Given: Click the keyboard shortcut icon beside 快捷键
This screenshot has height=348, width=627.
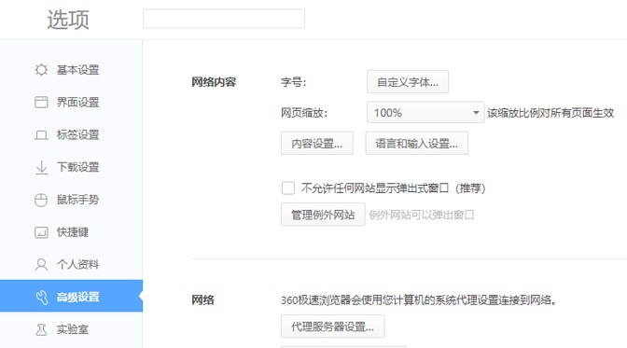Looking at the screenshot, I should (x=41, y=232).
